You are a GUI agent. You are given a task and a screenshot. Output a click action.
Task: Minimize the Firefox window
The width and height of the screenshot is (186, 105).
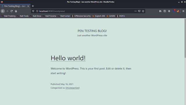[x=179, y=2]
